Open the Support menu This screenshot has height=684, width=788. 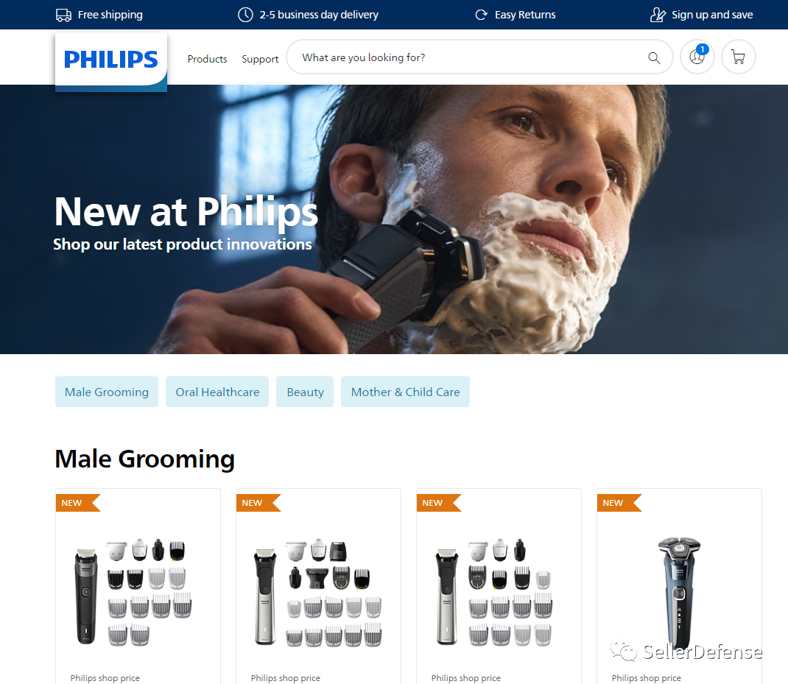pos(260,59)
